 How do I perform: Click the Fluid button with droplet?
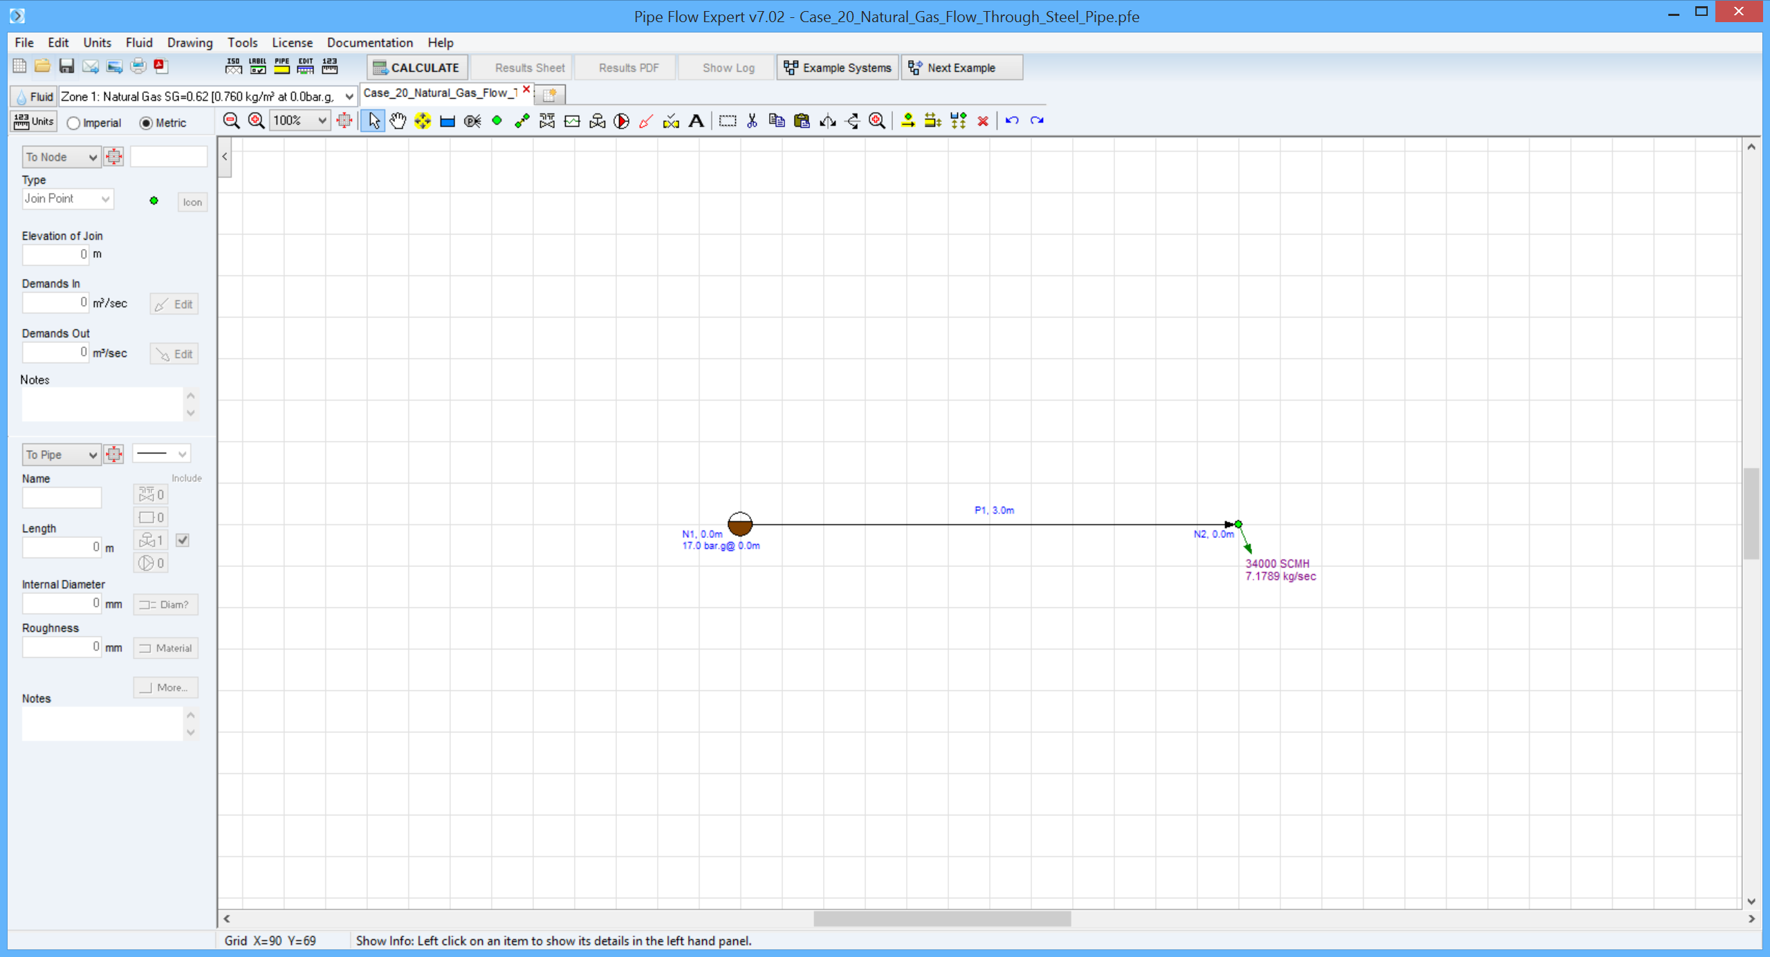click(x=34, y=97)
